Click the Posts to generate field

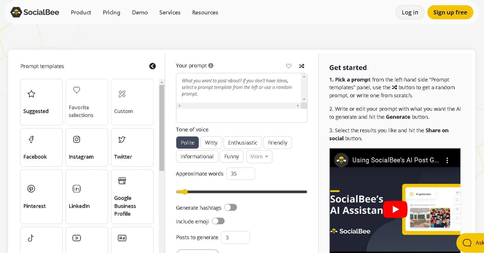coord(235,237)
